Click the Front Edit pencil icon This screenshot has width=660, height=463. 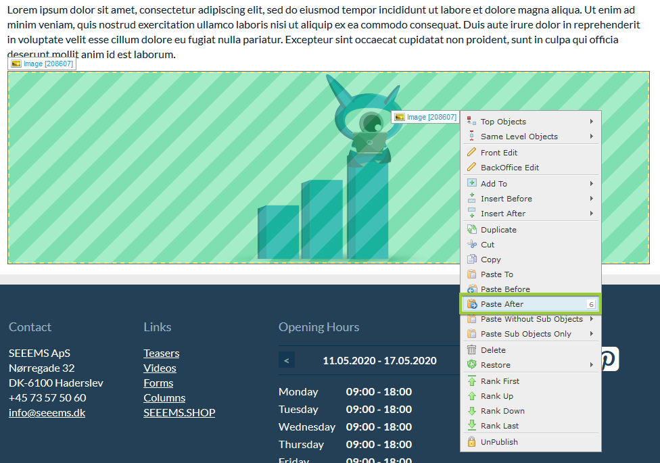[471, 152]
